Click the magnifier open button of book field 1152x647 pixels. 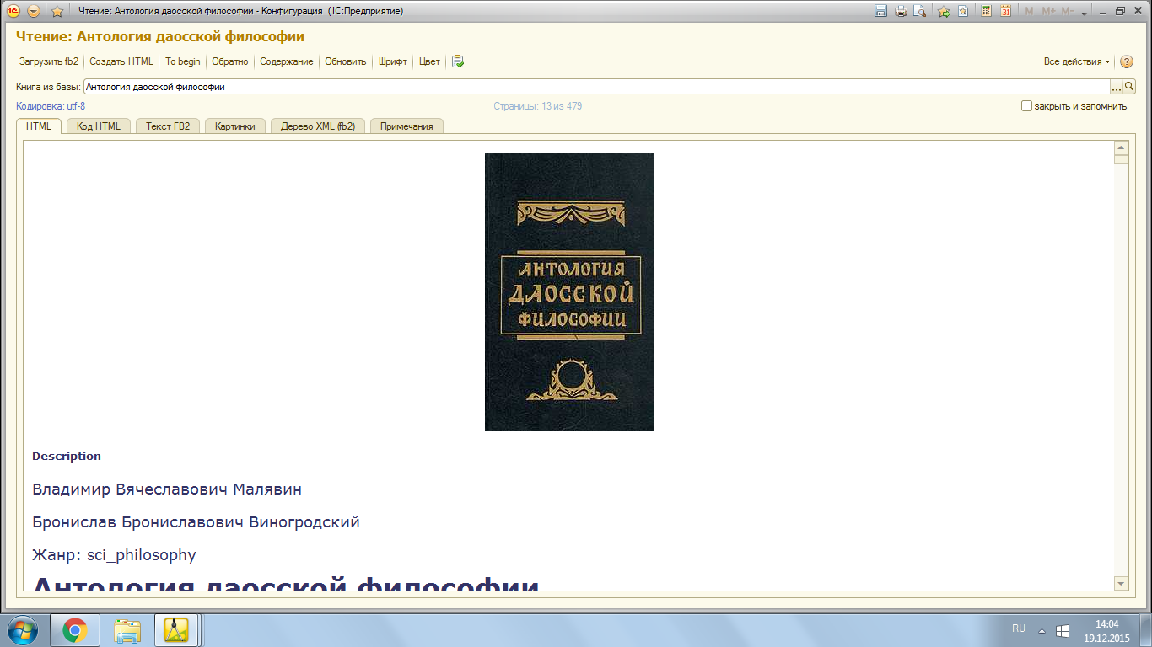coord(1130,87)
